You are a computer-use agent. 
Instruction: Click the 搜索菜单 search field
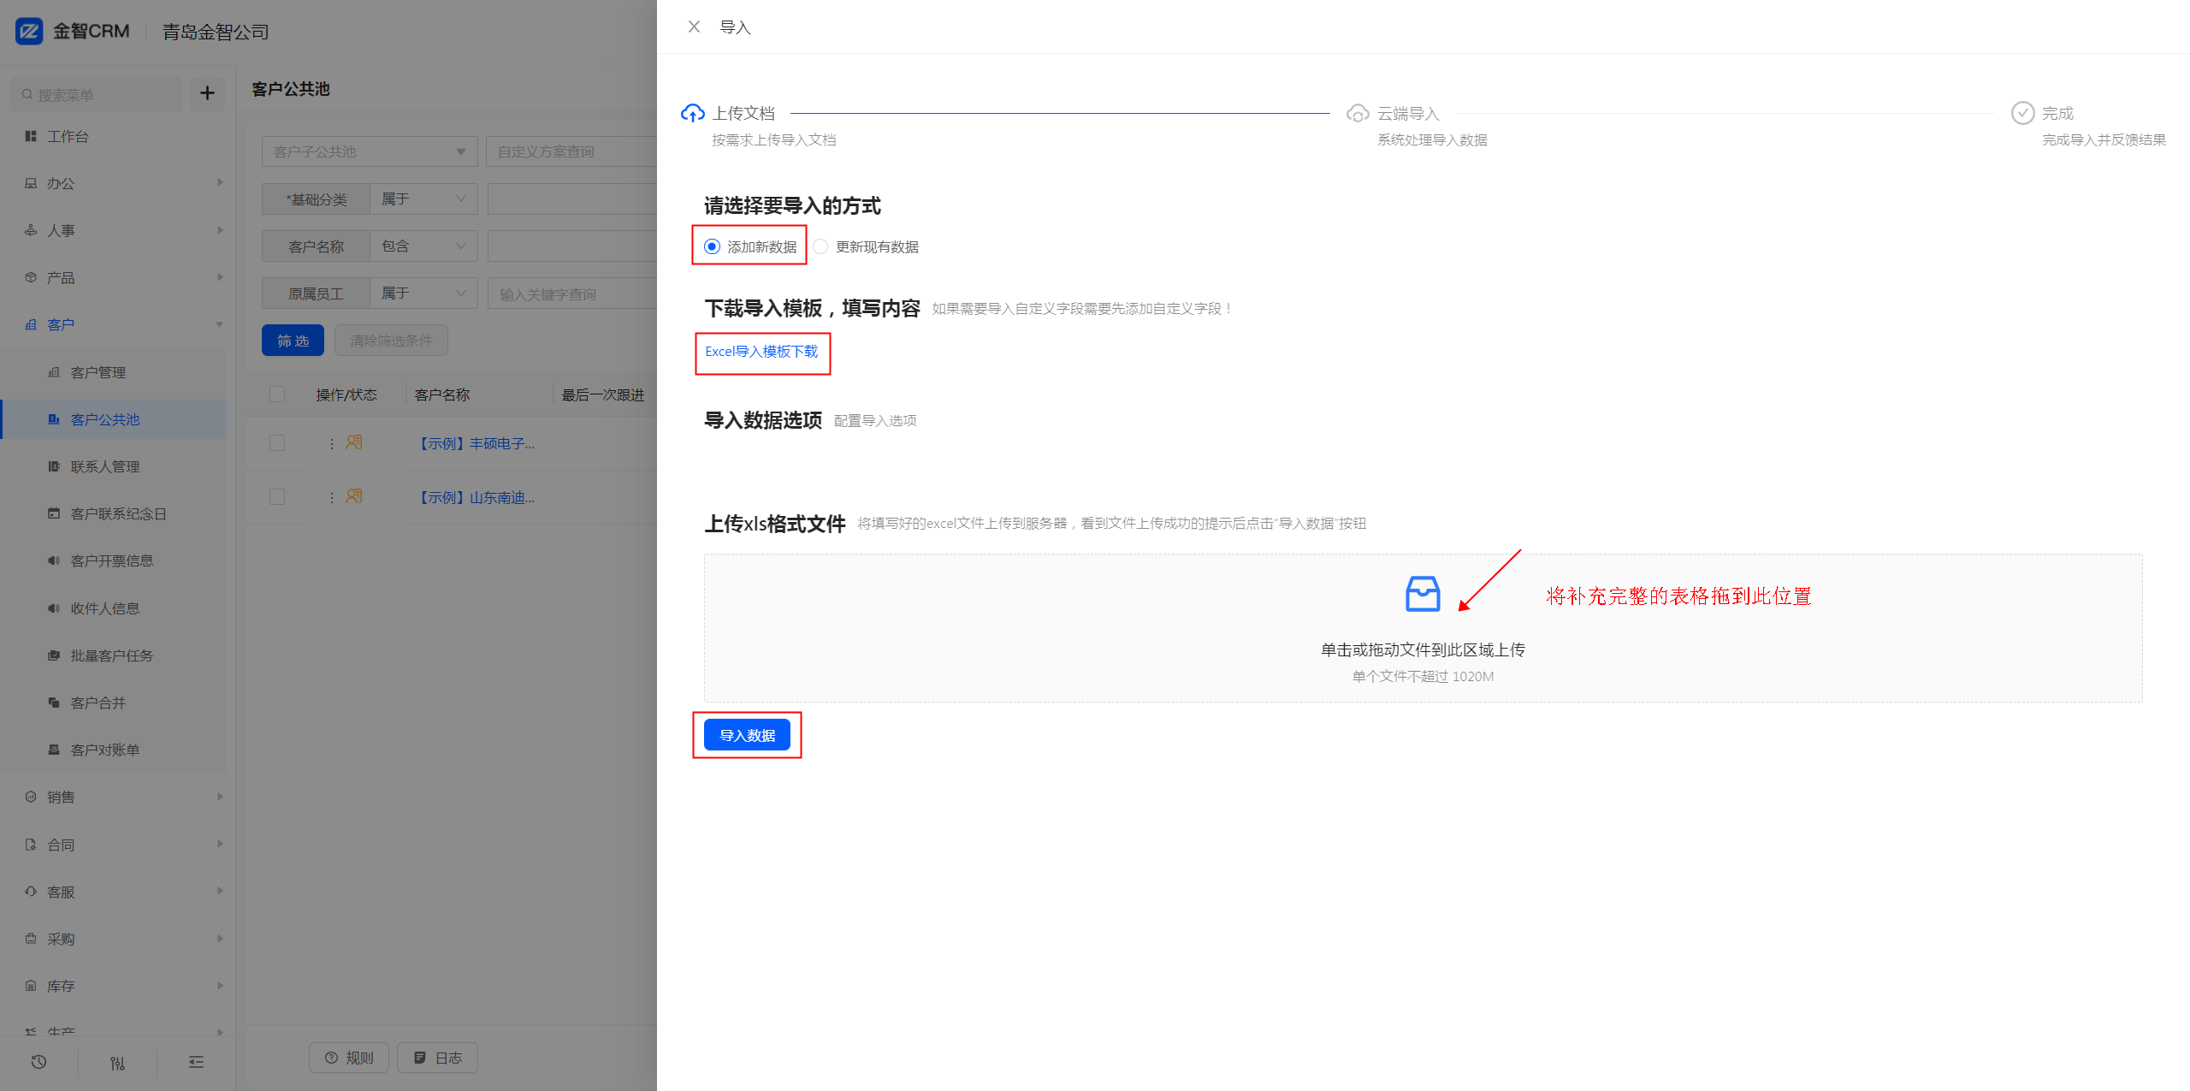coord(97,94)
